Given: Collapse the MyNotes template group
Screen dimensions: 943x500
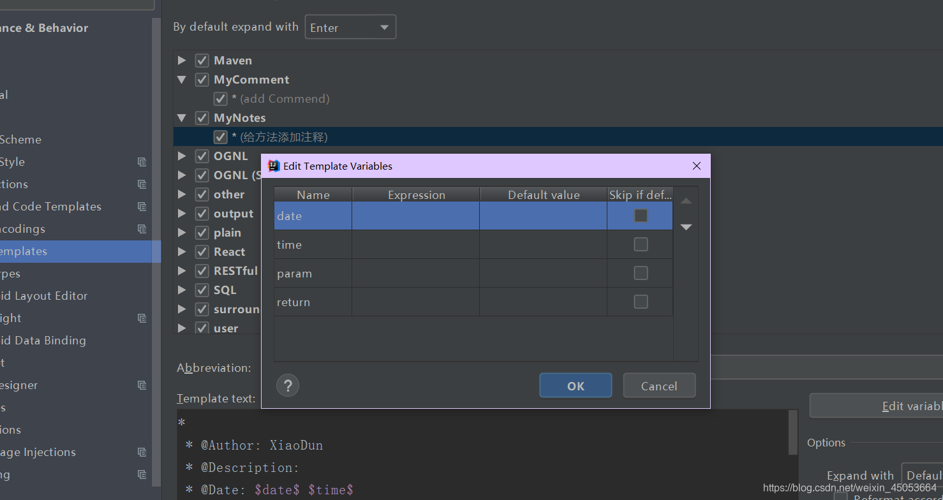Looking at the screenshot, I should (x=182, y=118).
